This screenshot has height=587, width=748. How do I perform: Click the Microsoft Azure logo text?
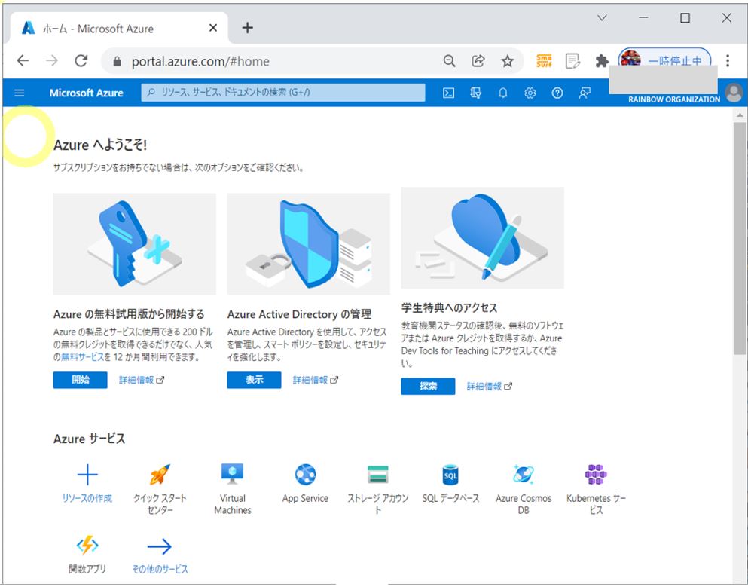[87, 93]
